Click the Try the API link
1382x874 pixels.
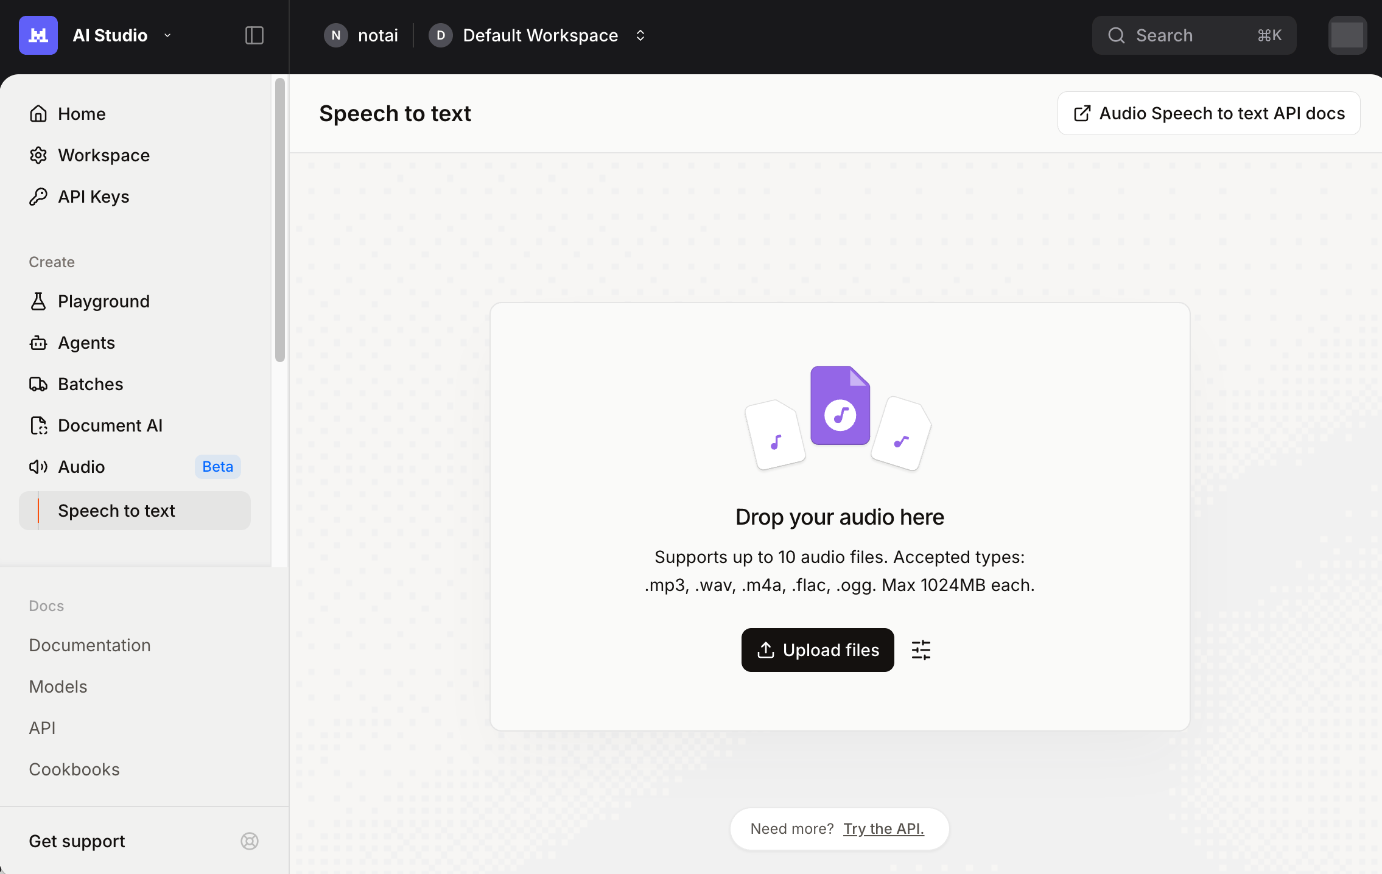[883, 828]
